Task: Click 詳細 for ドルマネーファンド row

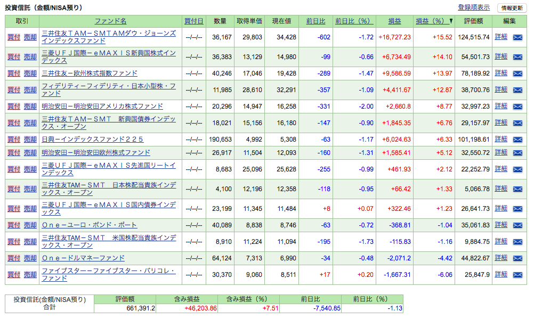Action: [501, 258]
